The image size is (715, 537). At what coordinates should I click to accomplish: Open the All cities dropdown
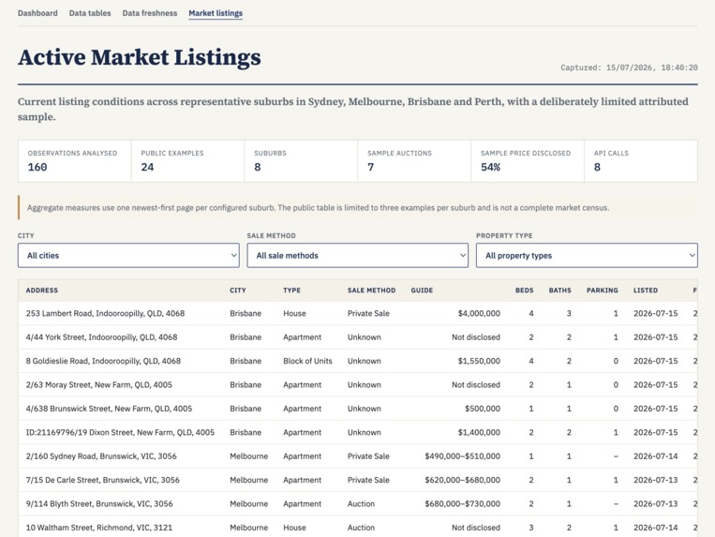pos(128,255)
